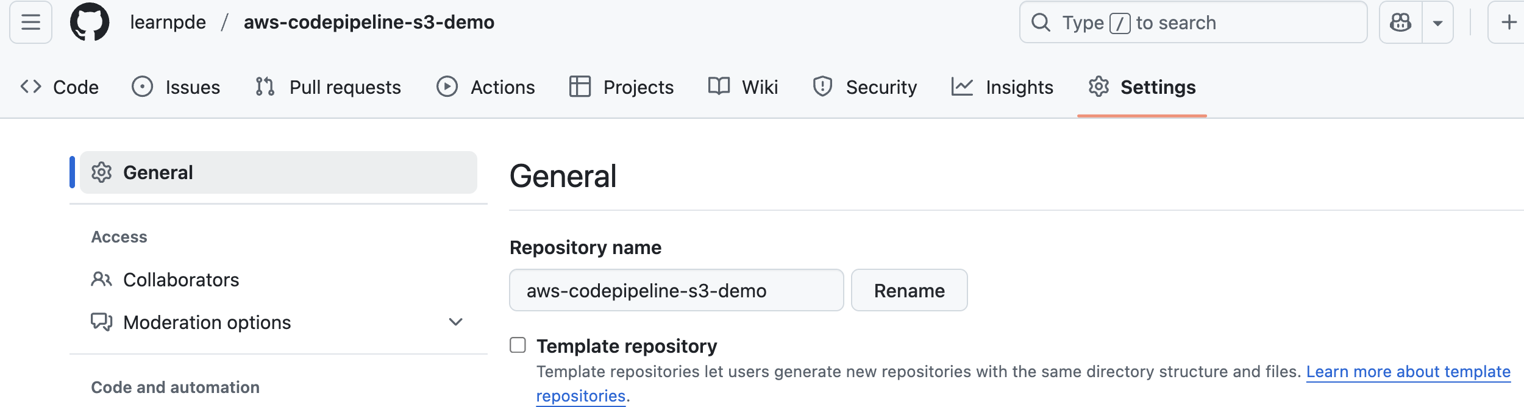Switch to the Issues tab
1524x407 pixels.
[x=176, y=87]
